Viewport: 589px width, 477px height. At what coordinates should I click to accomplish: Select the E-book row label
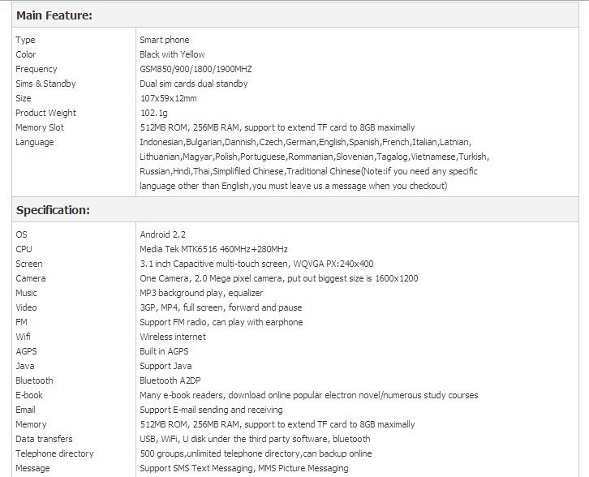point(29,395)
